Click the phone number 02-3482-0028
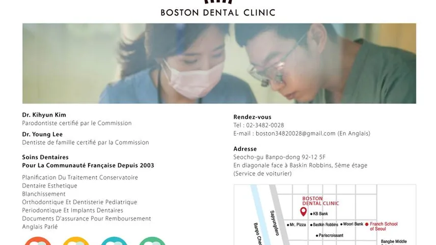The image size is (436, 245). (265, 126)
